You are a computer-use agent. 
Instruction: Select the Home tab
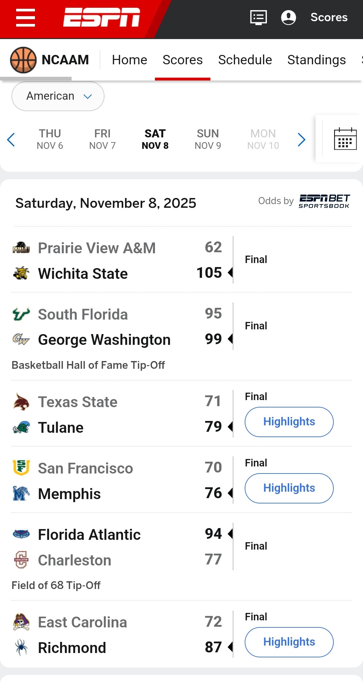click(129, 60)
